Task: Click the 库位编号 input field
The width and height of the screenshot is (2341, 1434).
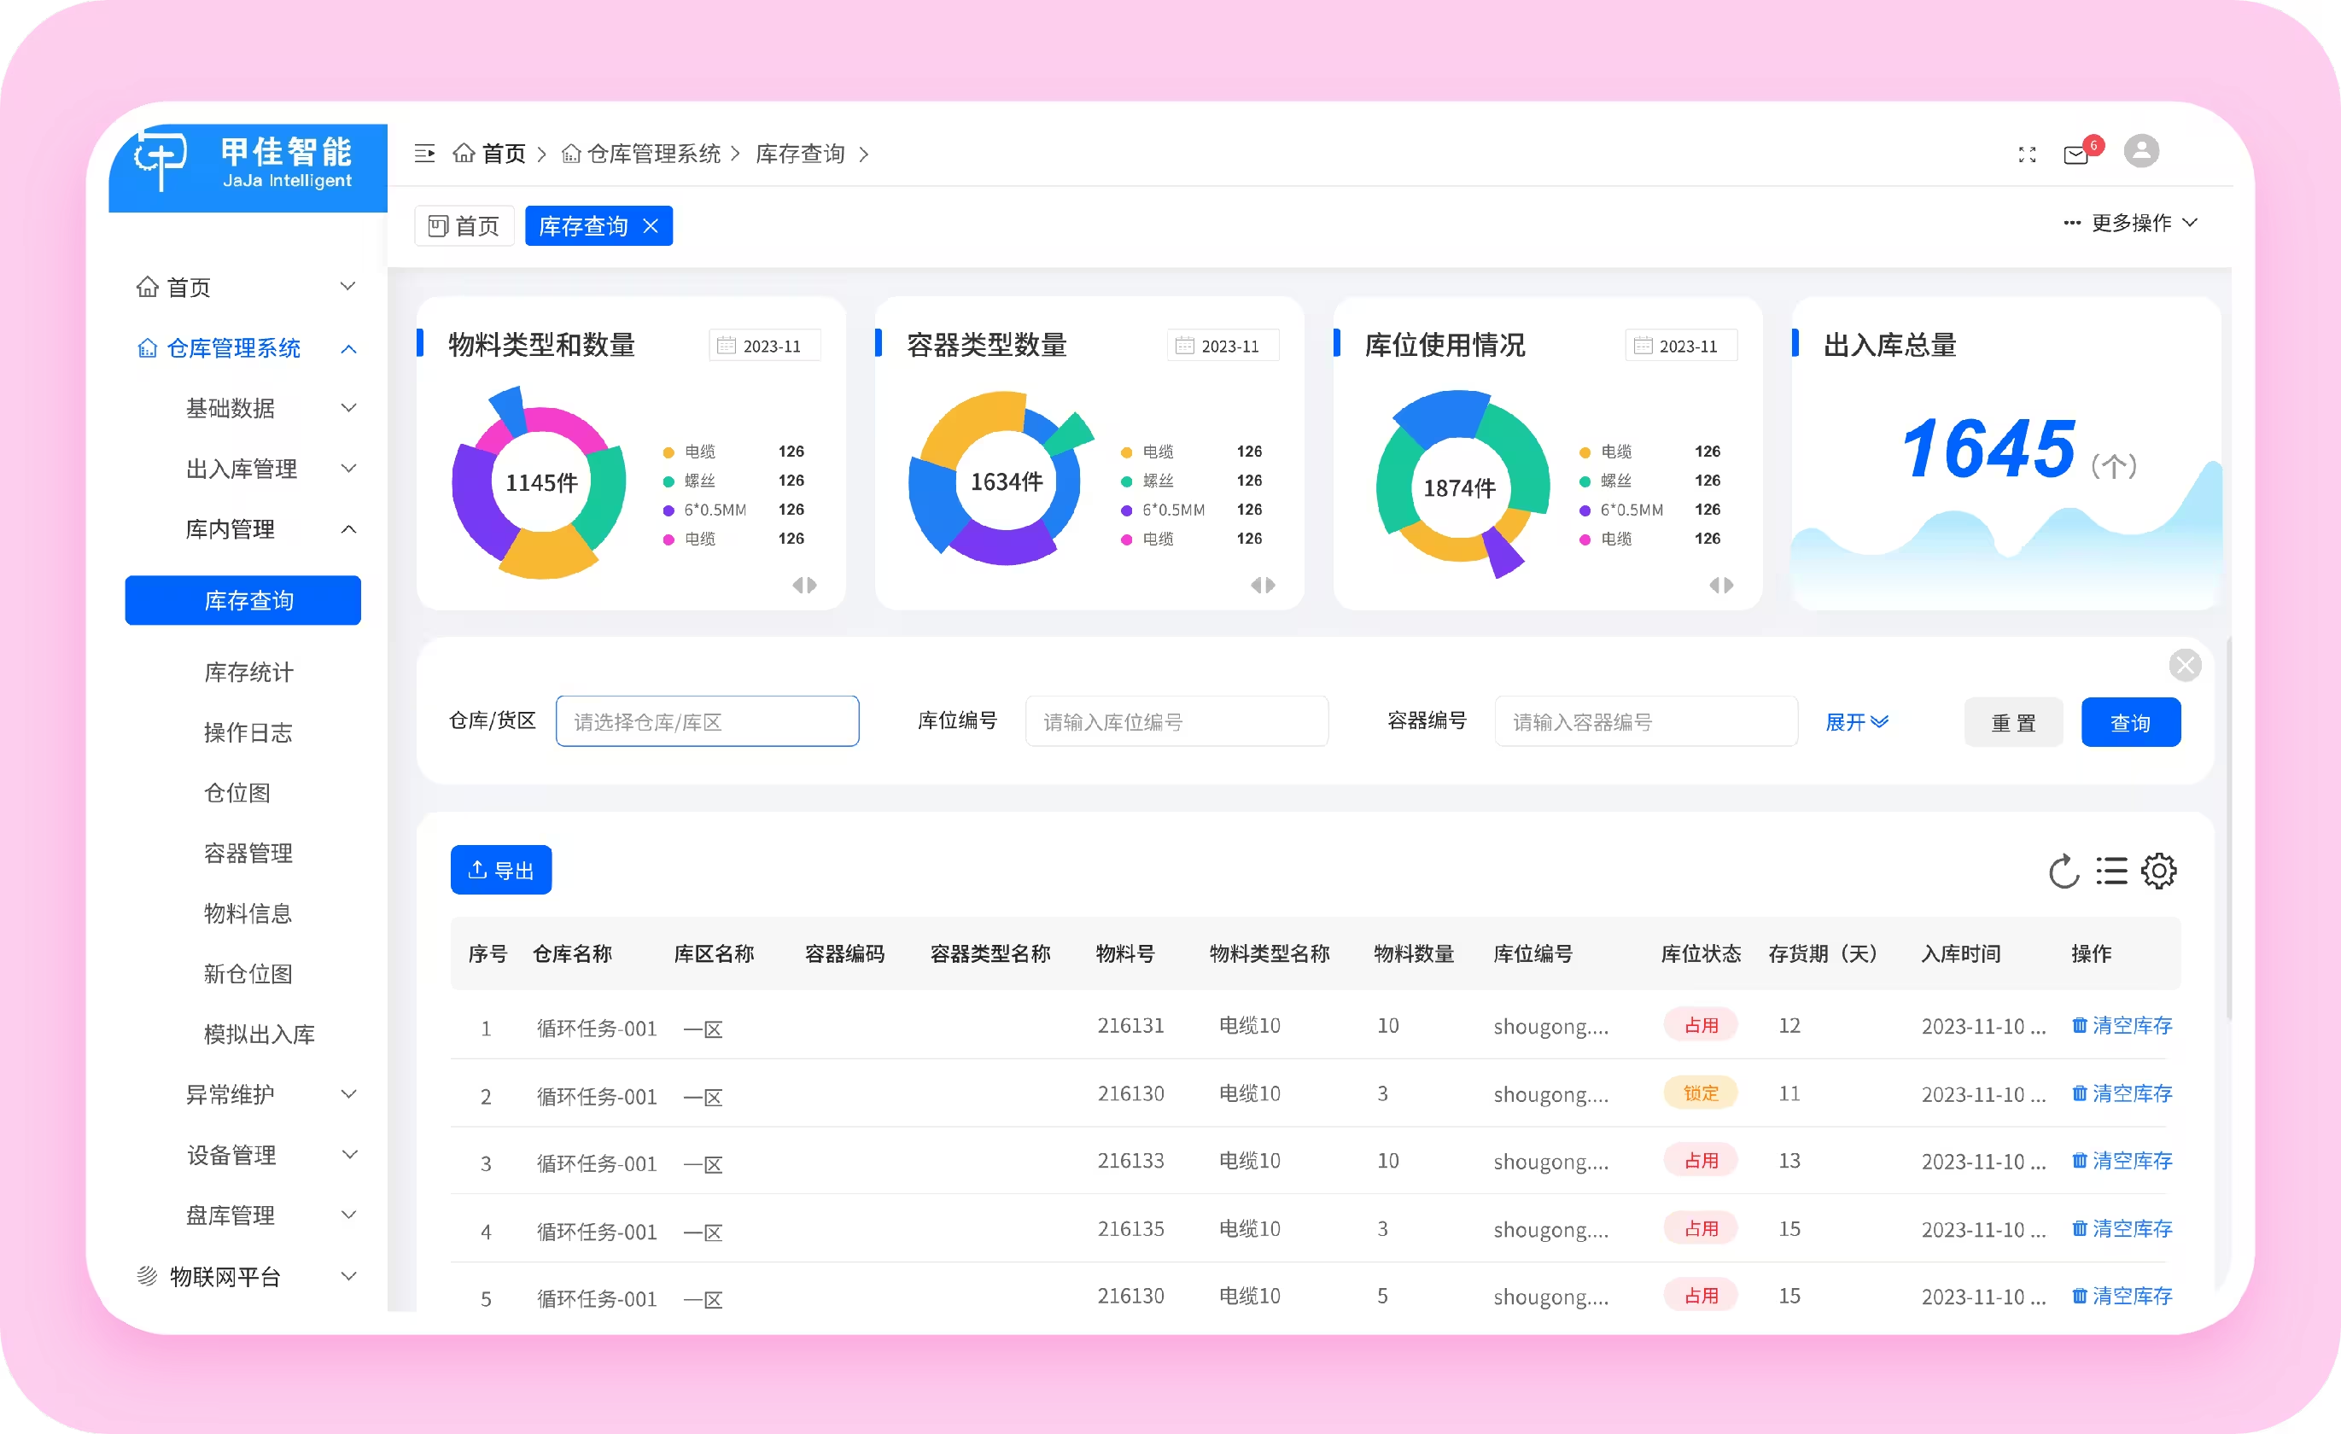Action: [x=1176, y=722]
